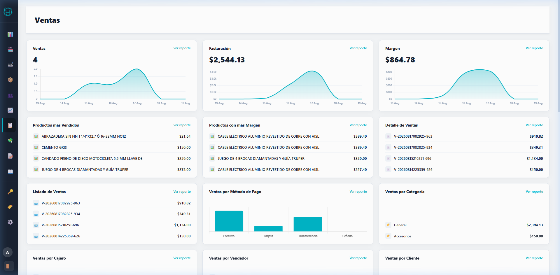This screenshot has height=275, width=560.
Task: Click the Transferencia bar in payment chart
Action: point(308,224)
